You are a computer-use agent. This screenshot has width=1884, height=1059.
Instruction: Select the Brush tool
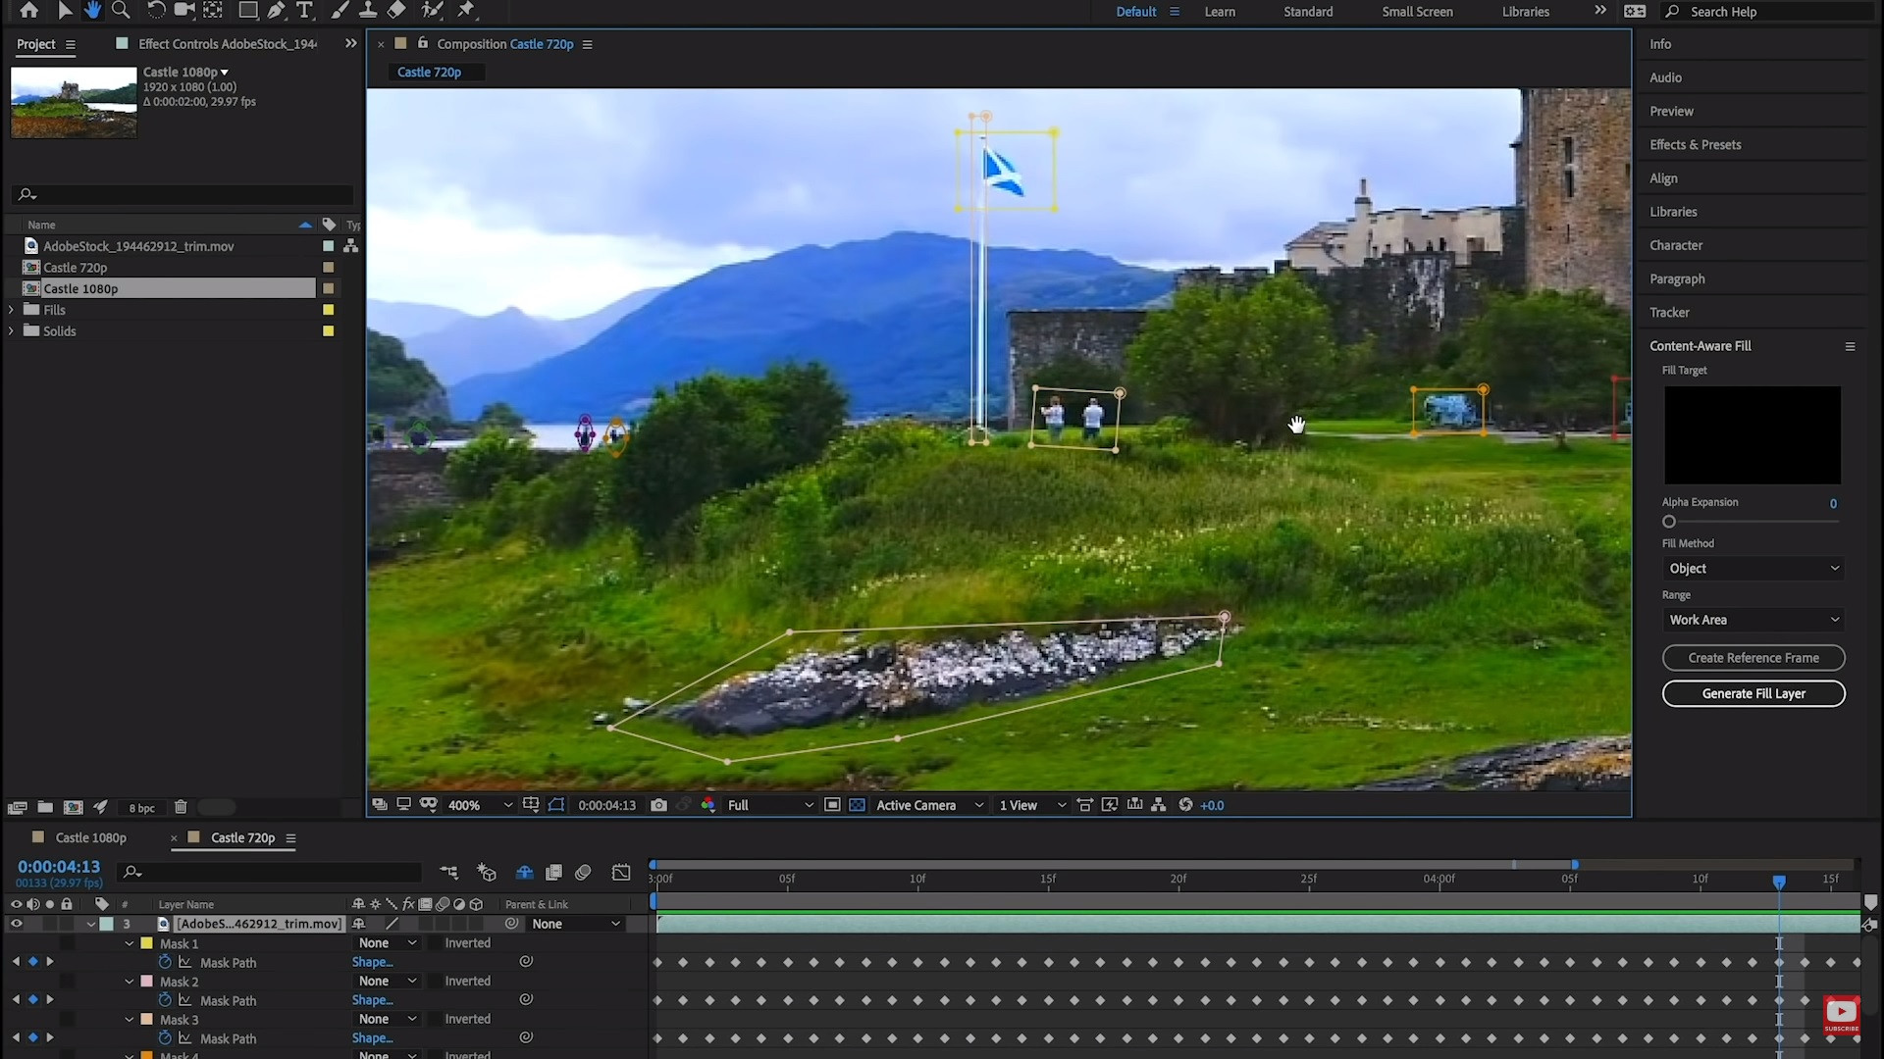(x=340, y=11)
